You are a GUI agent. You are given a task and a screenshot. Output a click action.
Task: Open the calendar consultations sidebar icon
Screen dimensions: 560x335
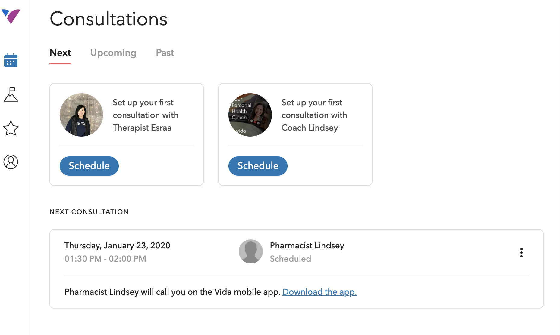click(x=11, y=60)
